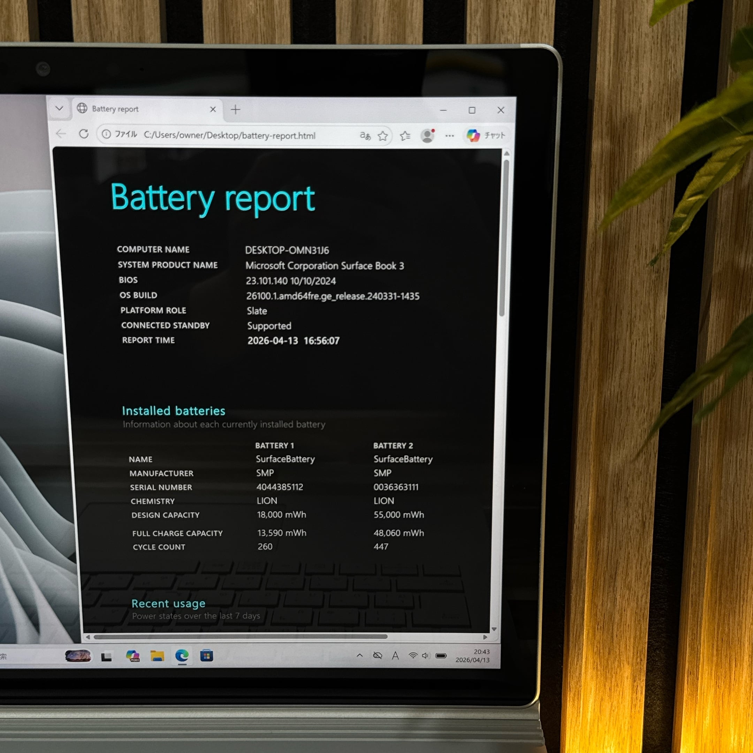Open the favorites list icon
The width and height of the screenshot is (753, 753).
click(405, 136)
